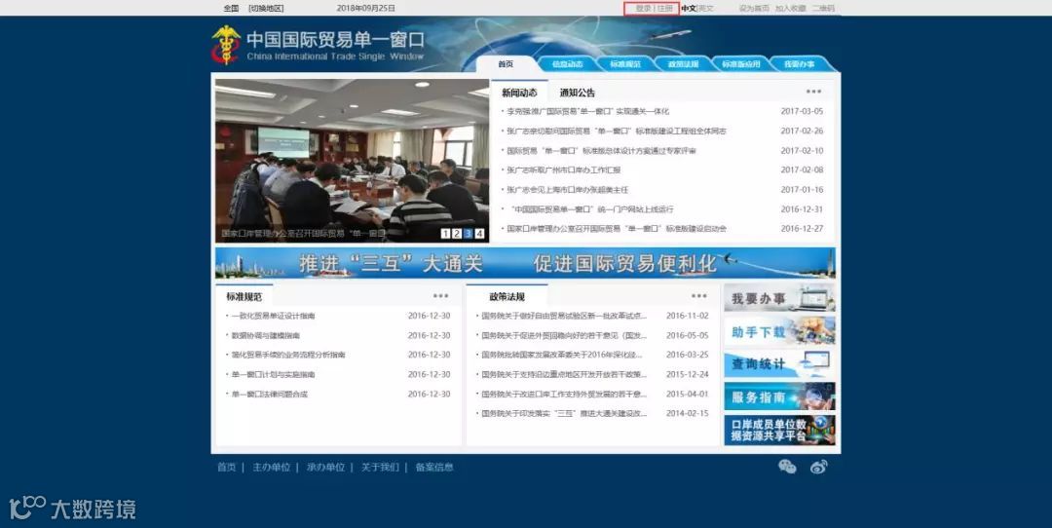Open the 服务指南 side banner button
The width and height of the screenshot is (1052, 528).
pyautogui.click(x=779, y=396)
